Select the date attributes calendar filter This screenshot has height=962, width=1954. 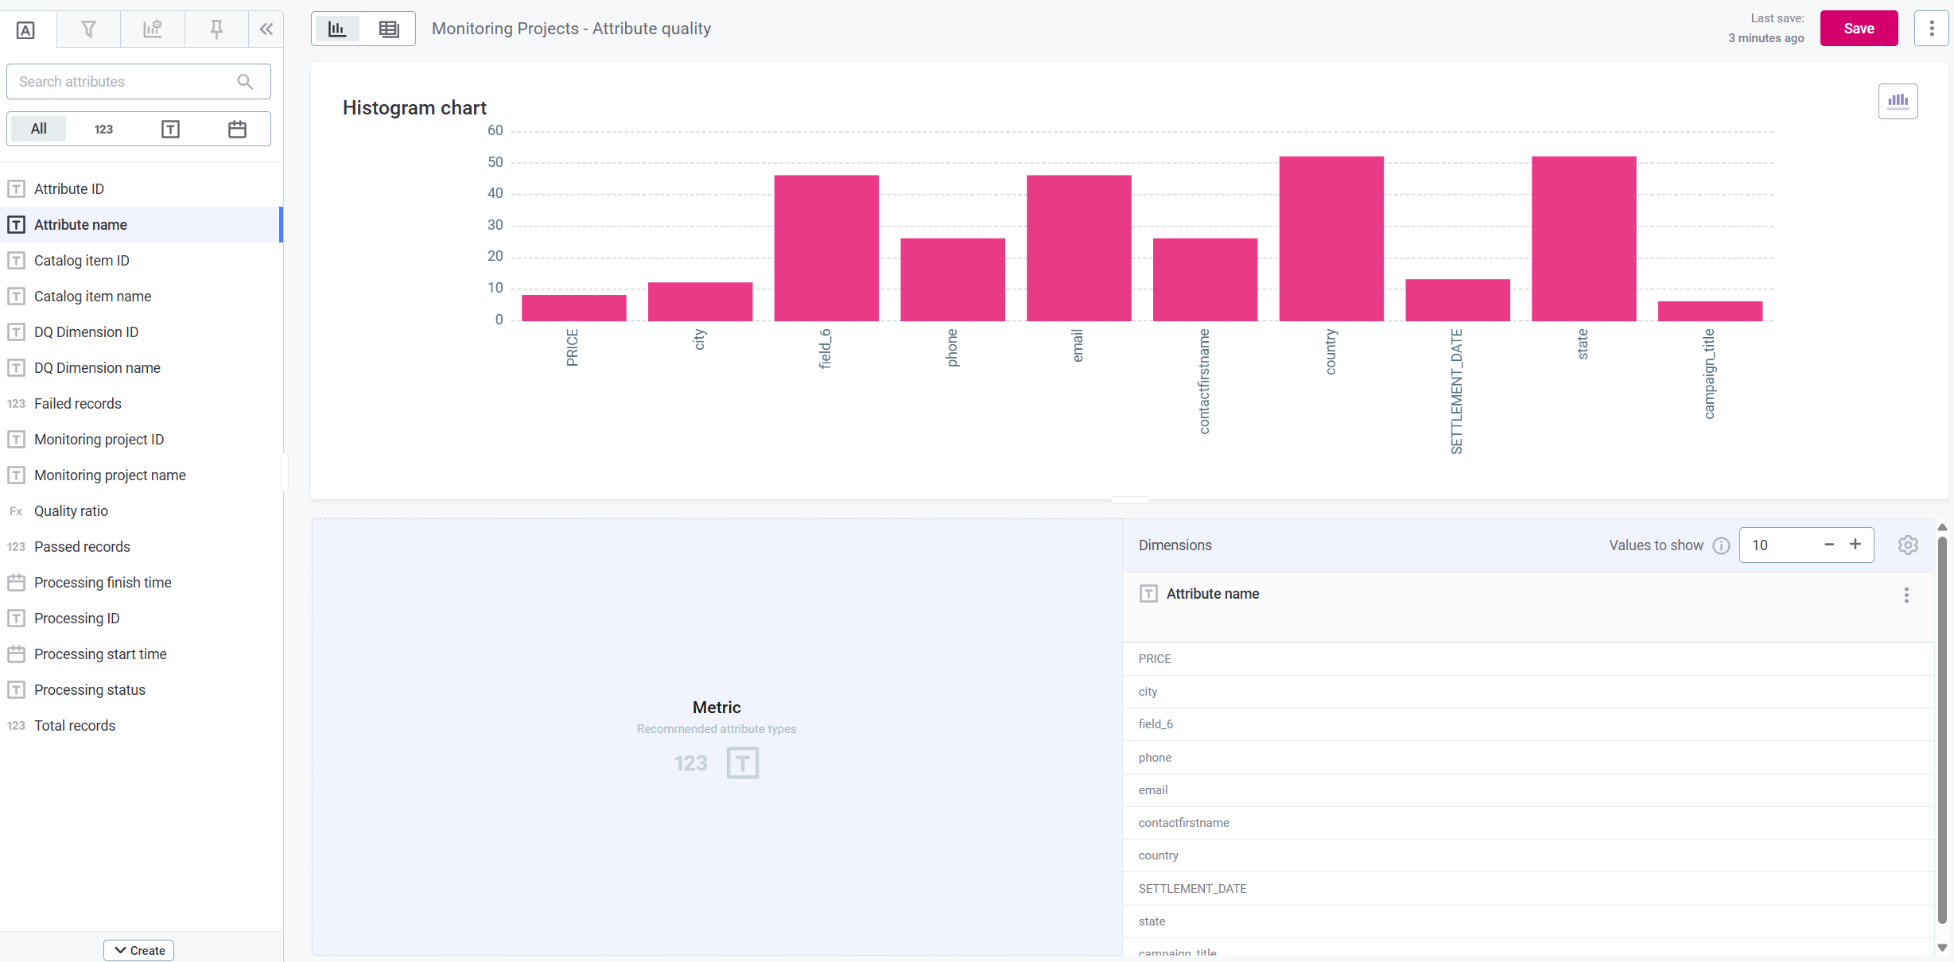(x=236, y=128)
